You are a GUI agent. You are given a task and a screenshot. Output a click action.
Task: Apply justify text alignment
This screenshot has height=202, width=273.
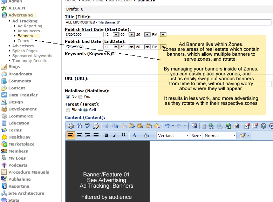96,135
